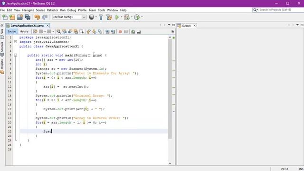Collapse the main method fold on line 5

pyautogui.click(x=16, y=55)
